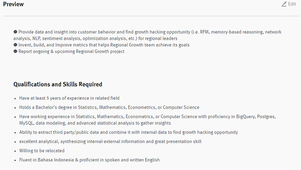
Task: Click the divider line below Preview header
Action: click(150, 16)
